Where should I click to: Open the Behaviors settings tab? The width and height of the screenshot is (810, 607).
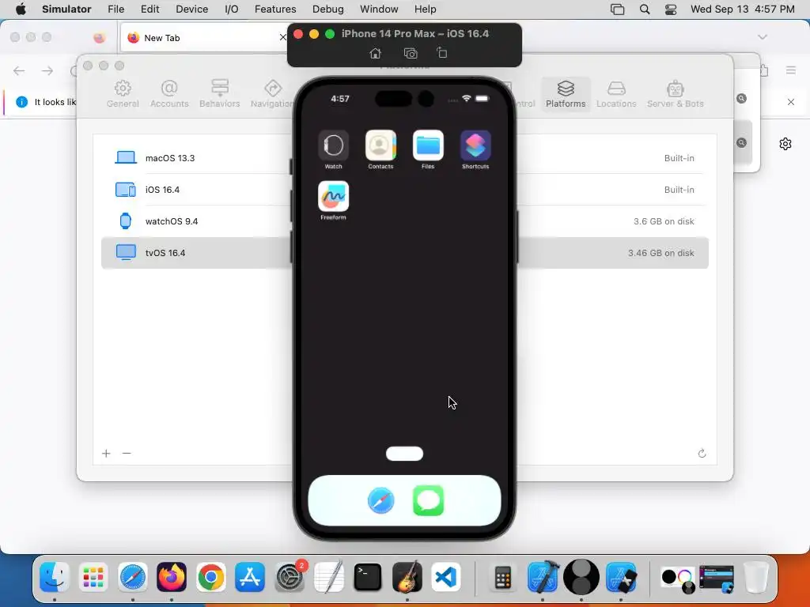[x=220, y=94]
